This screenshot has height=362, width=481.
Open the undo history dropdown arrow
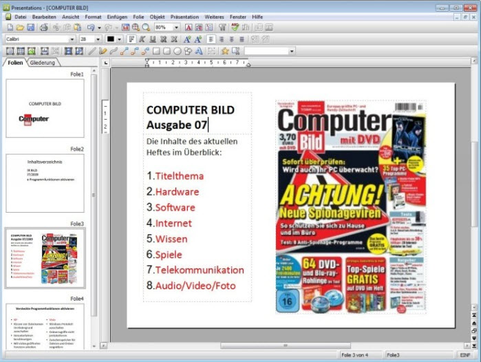(99, 28)
